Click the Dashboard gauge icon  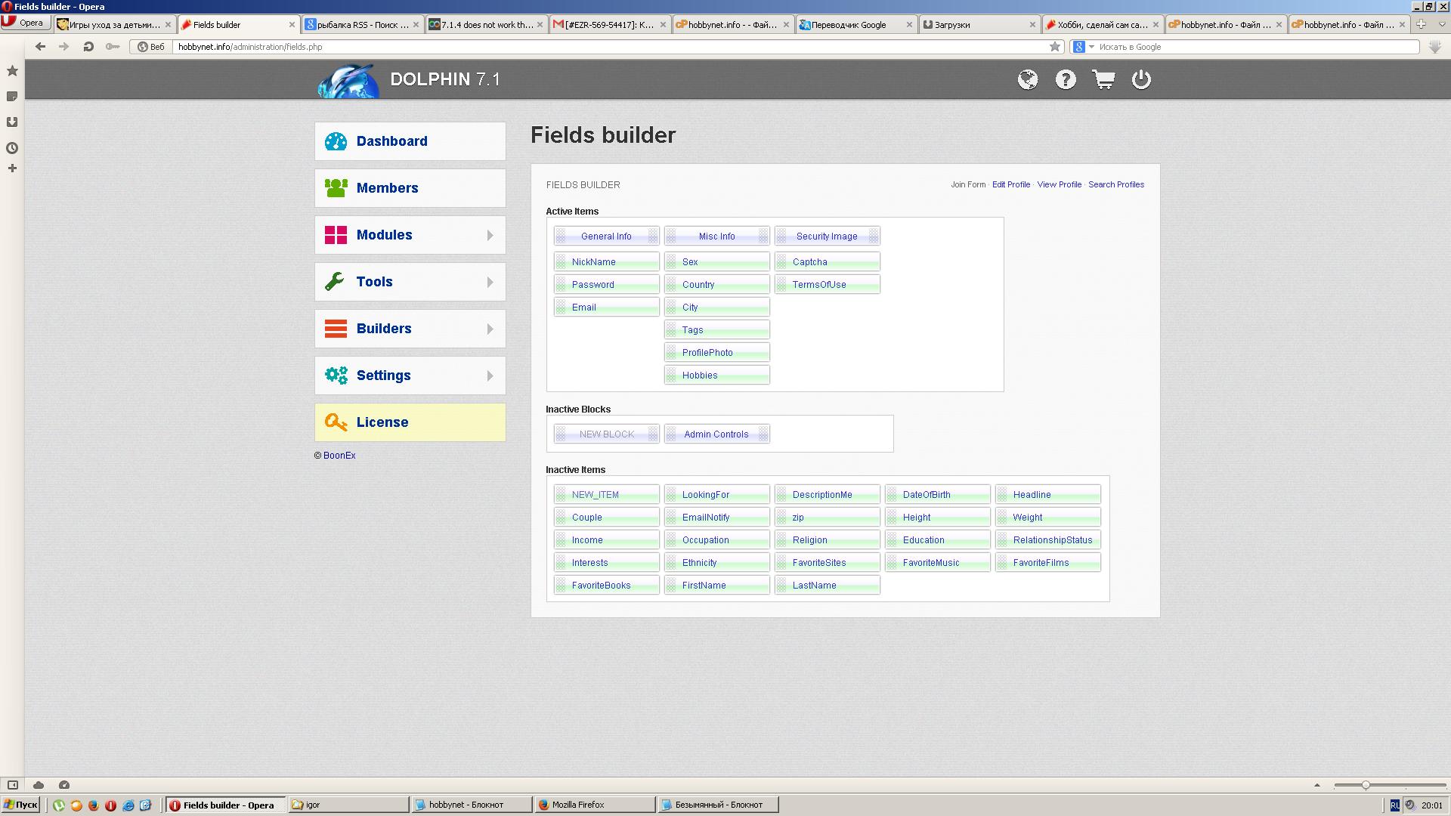(x=336, y=141)
